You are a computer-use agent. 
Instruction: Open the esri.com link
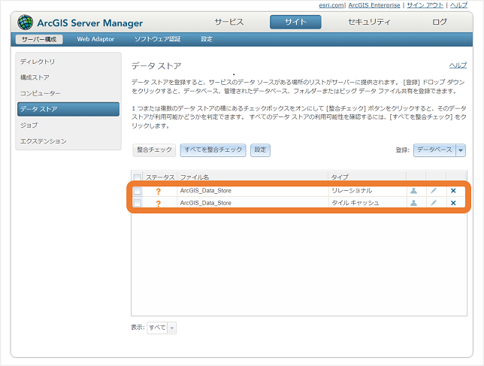331,5
